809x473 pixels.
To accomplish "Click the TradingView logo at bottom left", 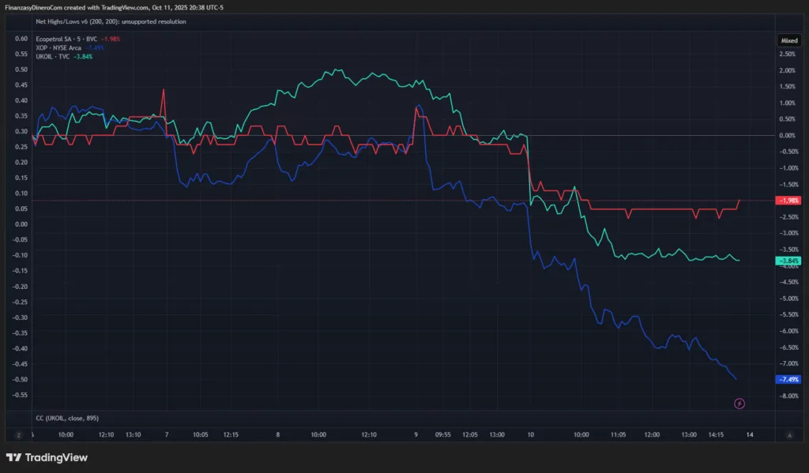I will [x=47, y=457].
